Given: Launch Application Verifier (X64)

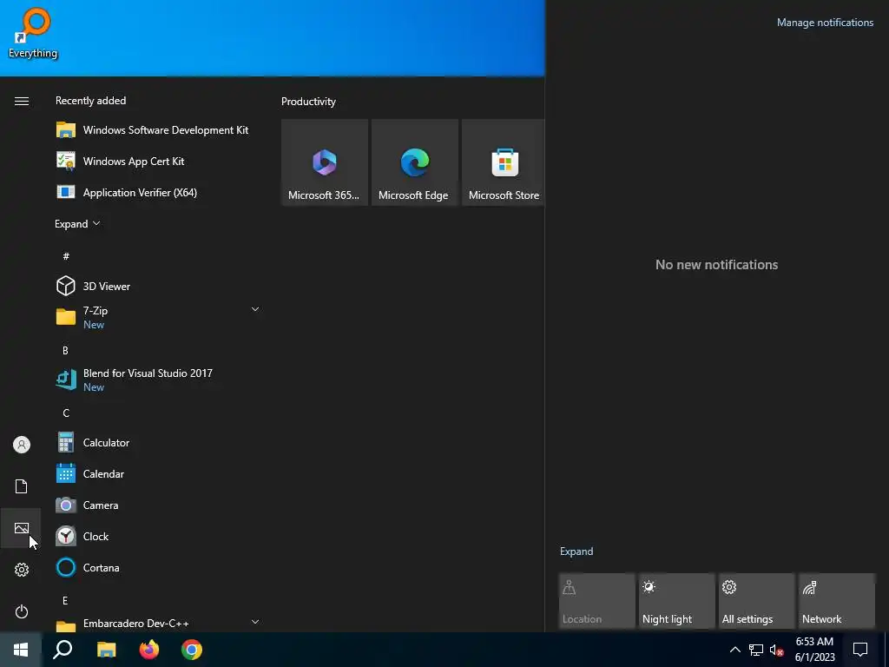Looking at the screenshot, I should pyautogui.click(x=158, y=192).
